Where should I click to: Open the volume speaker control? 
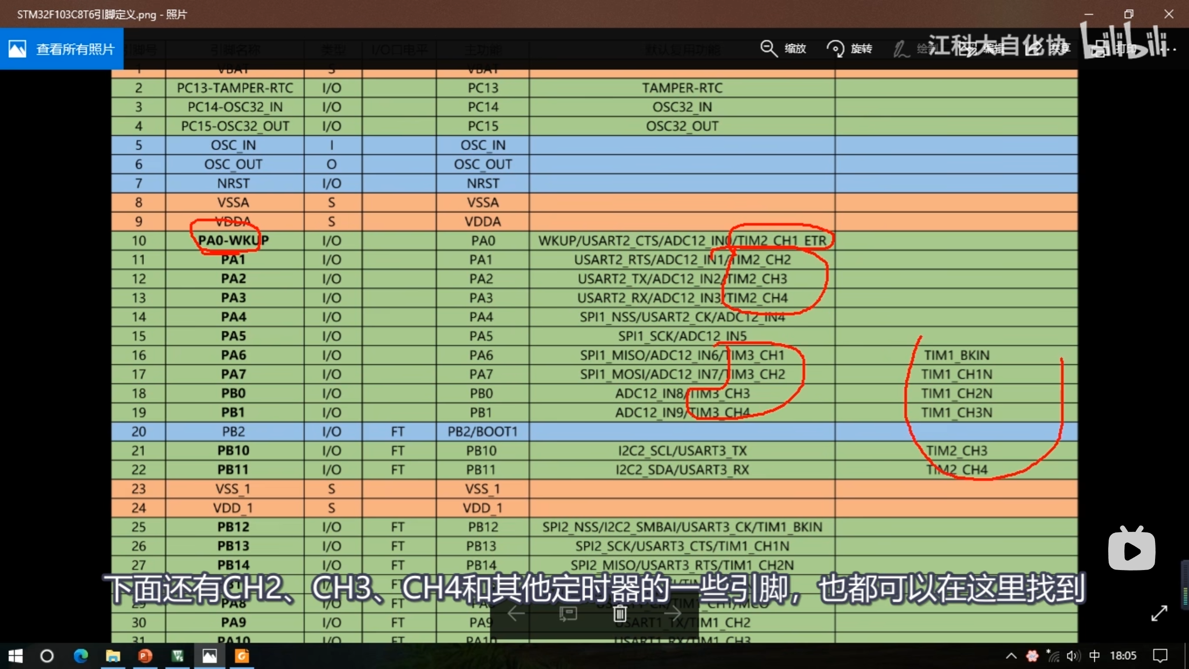click(1073, 656)
